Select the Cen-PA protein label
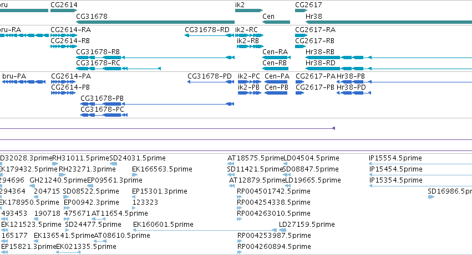472x255 pixels. click(x=277, y=76)
